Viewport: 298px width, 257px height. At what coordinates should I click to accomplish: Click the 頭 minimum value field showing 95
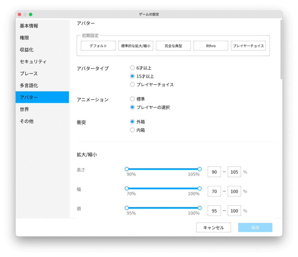tap(214, 211)
